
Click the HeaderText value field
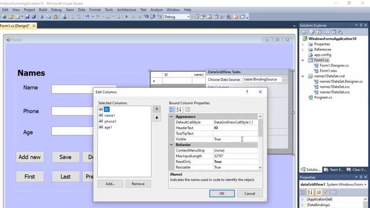[x=235, y=128]
